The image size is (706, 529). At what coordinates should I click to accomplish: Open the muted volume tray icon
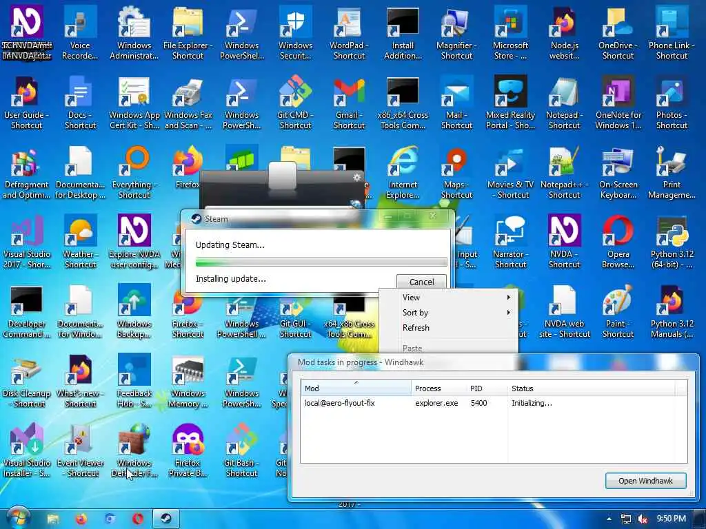click(x=642, y=519)
